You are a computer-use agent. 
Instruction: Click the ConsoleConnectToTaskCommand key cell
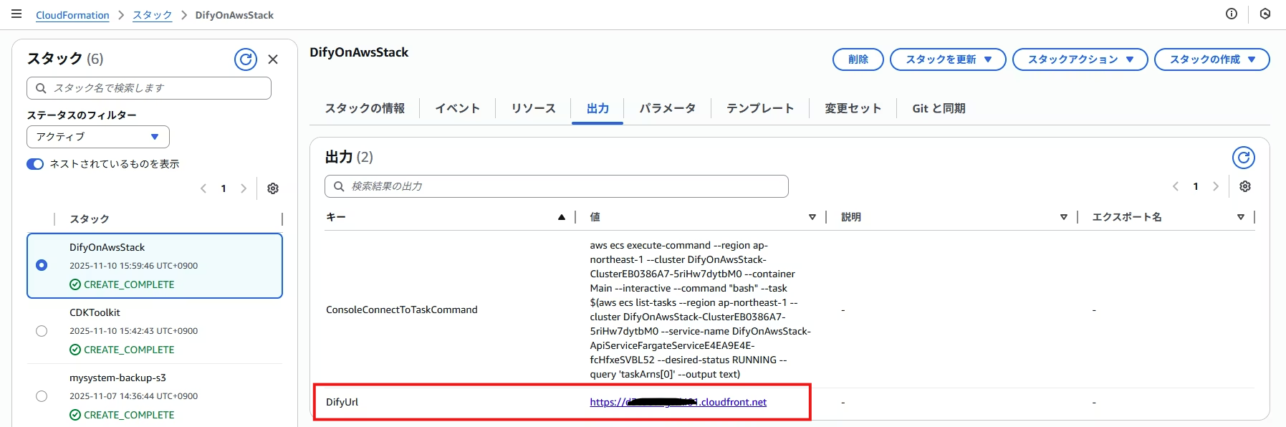[401, 310]
